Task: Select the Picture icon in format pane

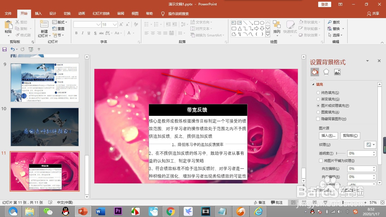Action: 337,72
